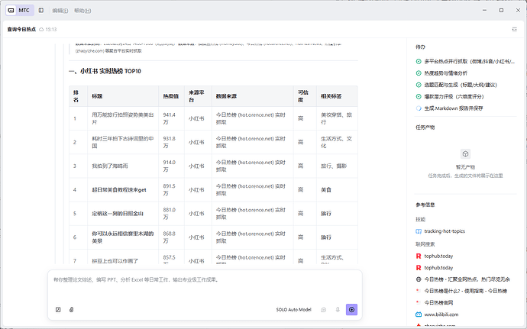
Task: Click the 891.5万 heat value cell
Action: tap(170, 190)
